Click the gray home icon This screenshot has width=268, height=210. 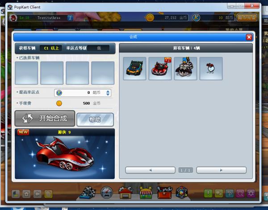[26, 194]
